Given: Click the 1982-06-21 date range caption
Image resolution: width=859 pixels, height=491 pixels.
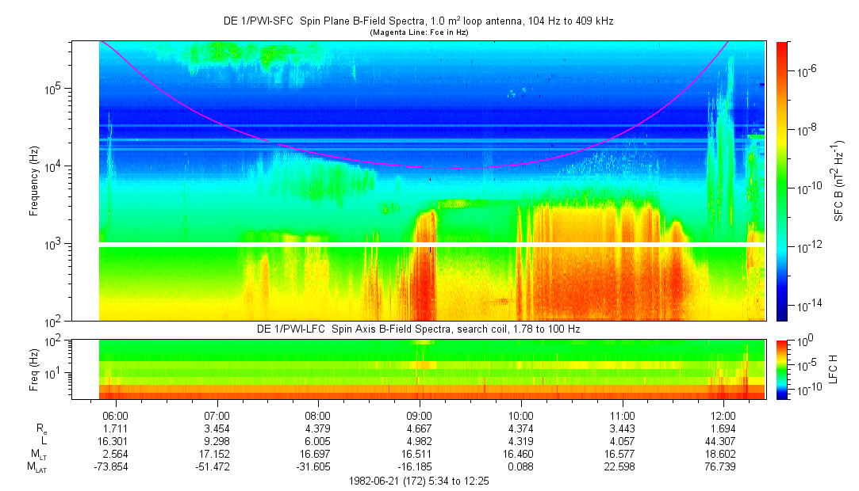Looking at the screenshot, I should [420, 481].
